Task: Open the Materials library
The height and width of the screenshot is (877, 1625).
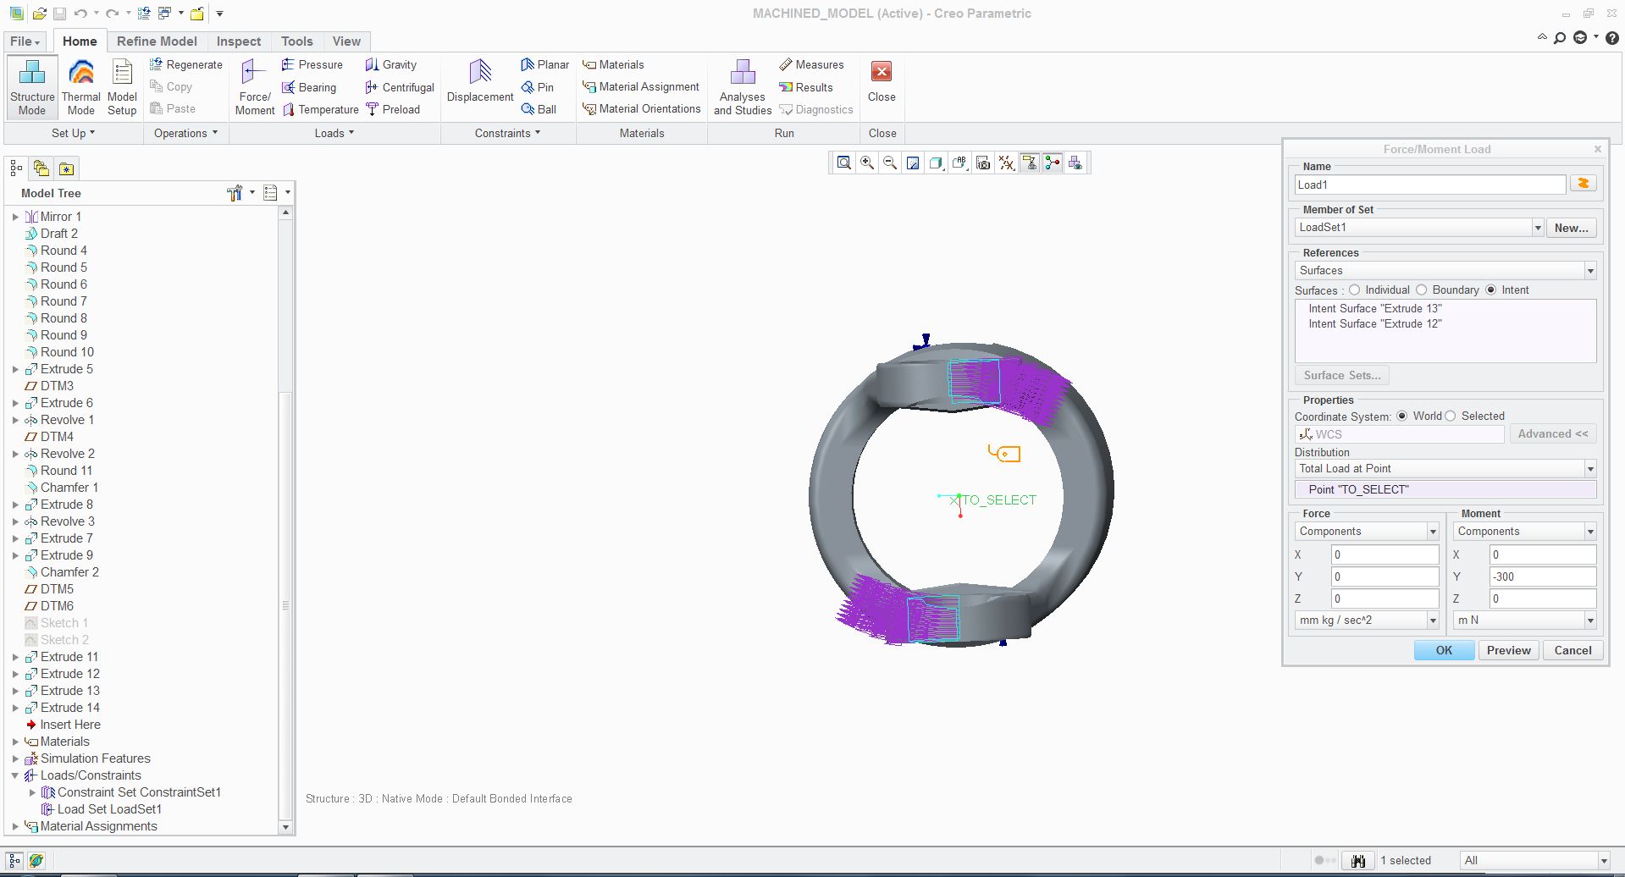Action: pyautogui.click(x=613, y=64)
